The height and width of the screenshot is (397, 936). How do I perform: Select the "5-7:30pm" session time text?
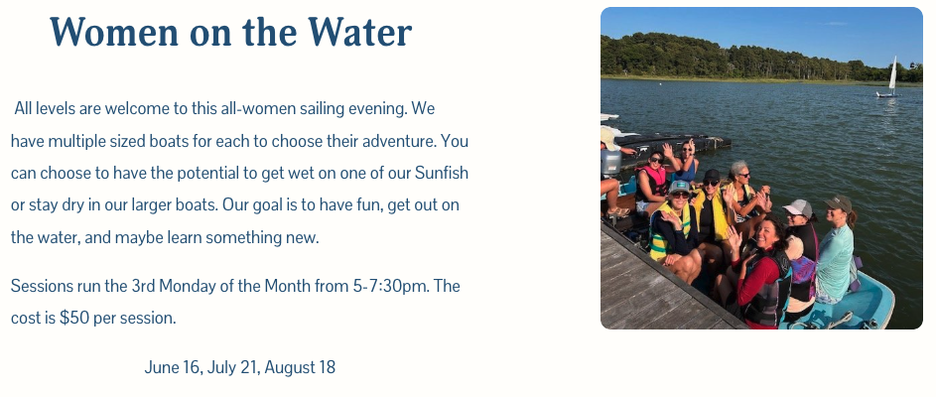click(391, 286)
